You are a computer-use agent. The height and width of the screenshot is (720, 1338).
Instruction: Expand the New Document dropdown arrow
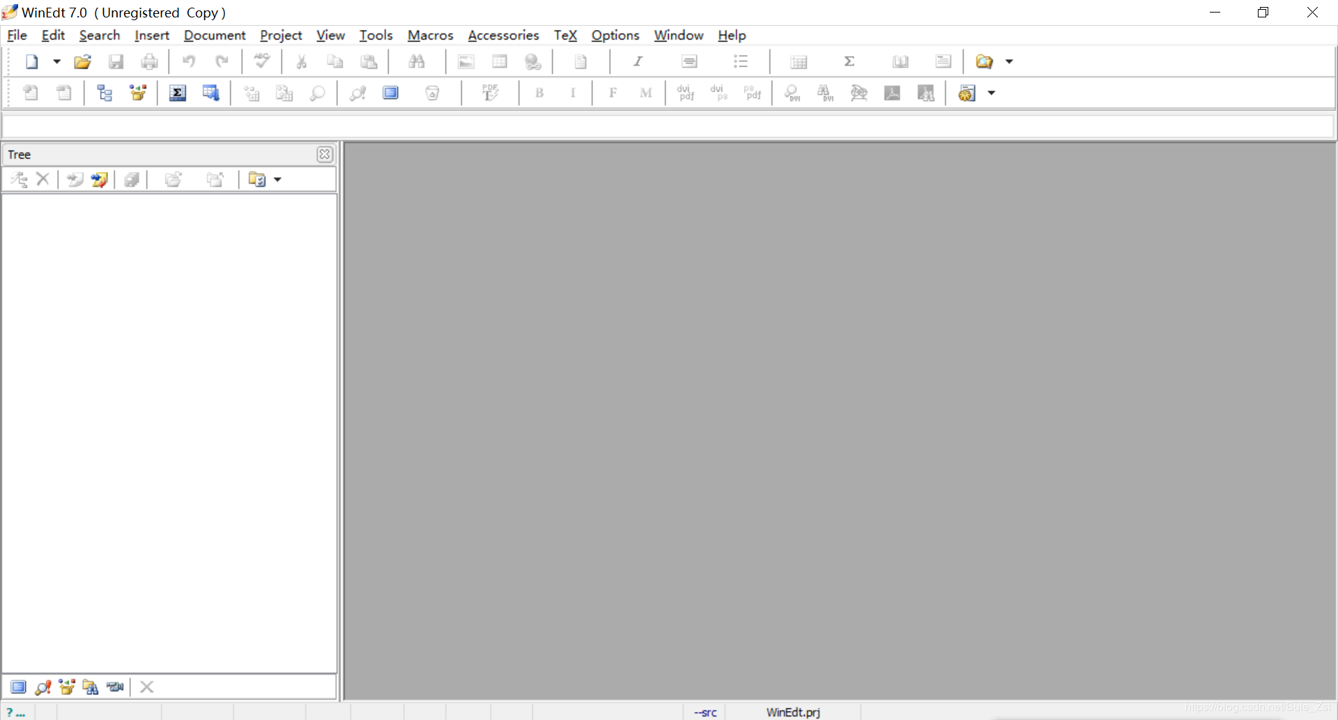[x=57, y=62]
